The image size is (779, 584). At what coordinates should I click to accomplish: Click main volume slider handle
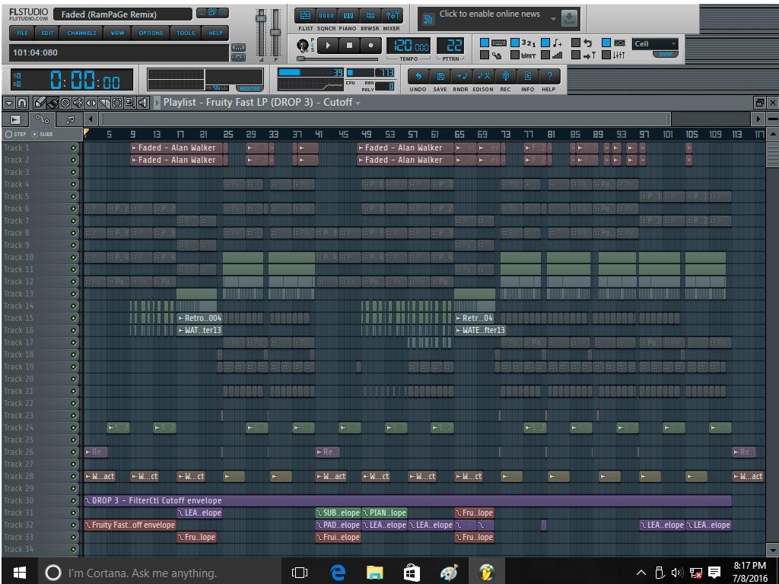point(260,18)
